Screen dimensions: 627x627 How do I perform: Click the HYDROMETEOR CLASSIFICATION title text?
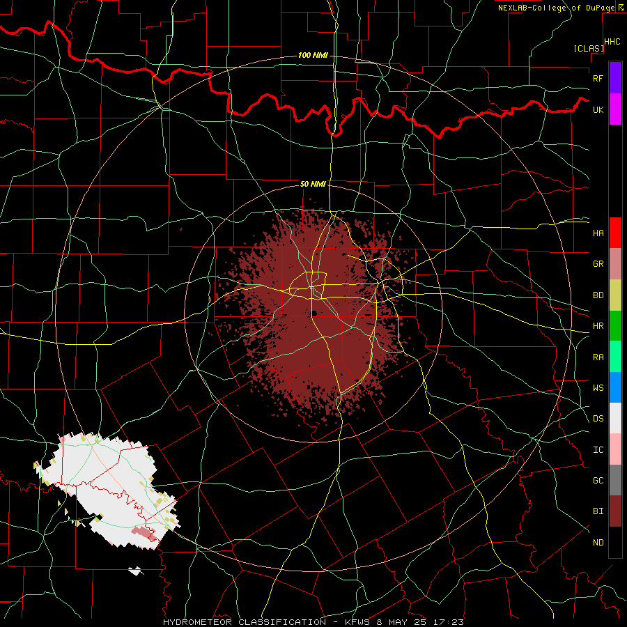coord(245,622)
